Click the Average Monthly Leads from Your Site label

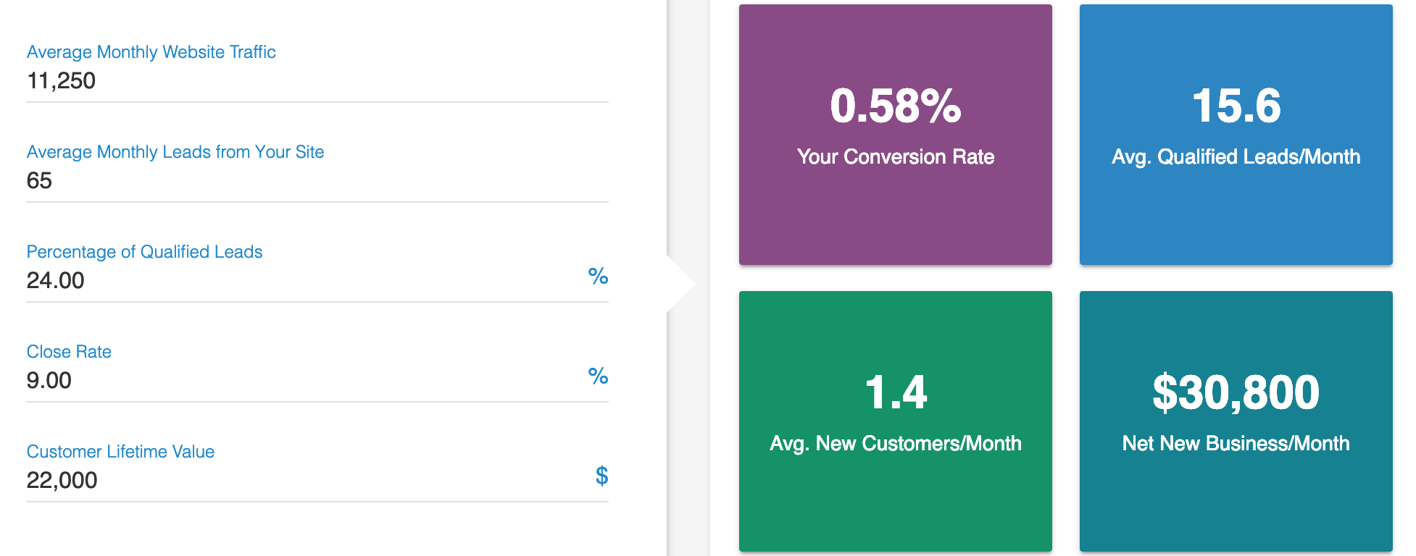[175, 152]
